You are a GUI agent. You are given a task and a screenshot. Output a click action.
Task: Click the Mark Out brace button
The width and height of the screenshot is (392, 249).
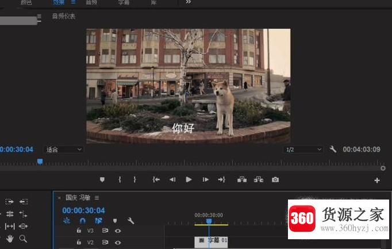[x=134, y=179]
